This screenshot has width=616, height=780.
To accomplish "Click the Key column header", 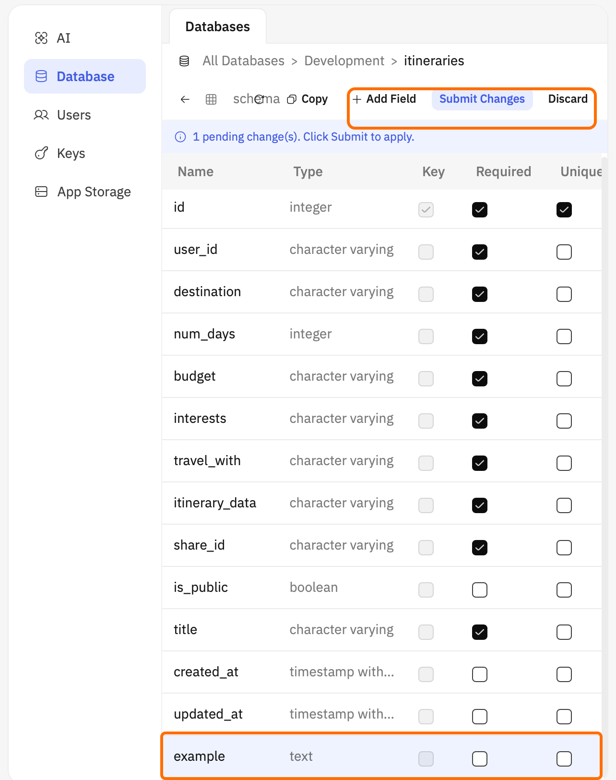I will coord(434,172).
